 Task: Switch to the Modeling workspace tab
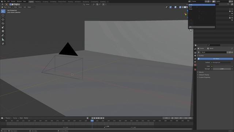[x=38, y=1]
